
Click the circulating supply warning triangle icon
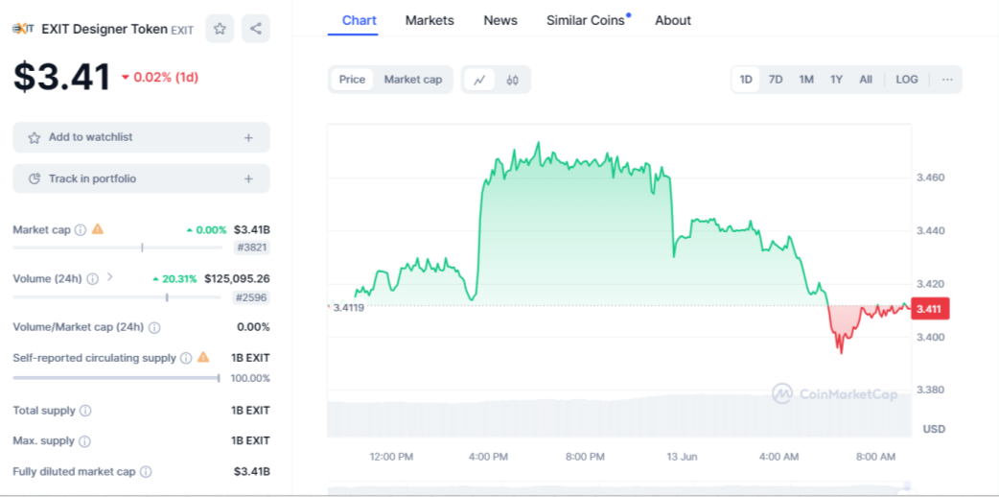pos(203,357)
